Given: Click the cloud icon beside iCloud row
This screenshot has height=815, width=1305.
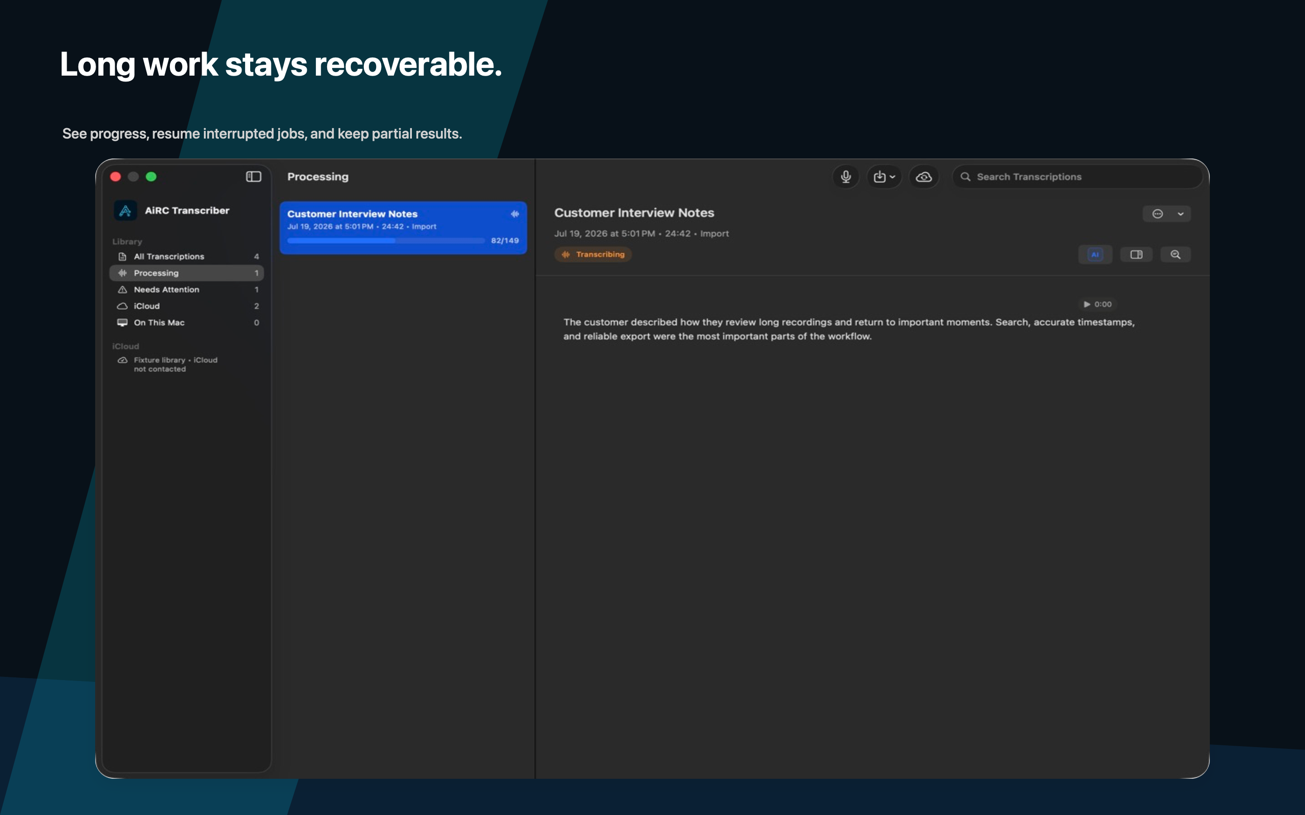Looking at the screenshot, I should [x=122, y=306].
